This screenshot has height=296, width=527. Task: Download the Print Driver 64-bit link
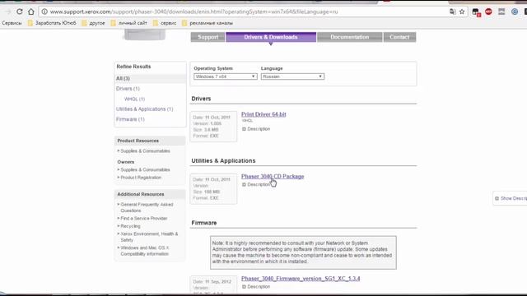[x=263, y=114]
